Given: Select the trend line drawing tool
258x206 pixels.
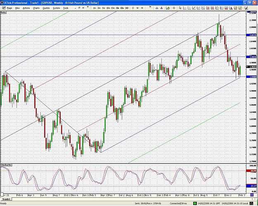Looking at the screenshot, I should coord(194,8).
